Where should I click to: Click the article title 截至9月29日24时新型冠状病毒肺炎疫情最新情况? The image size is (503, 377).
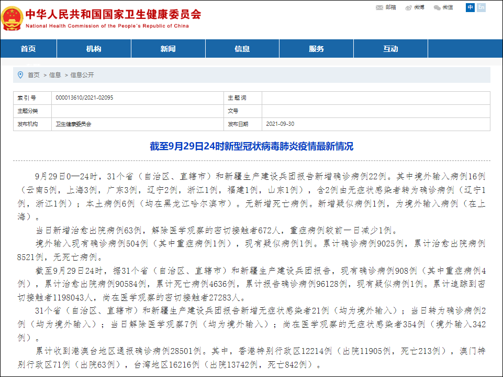pyautogui.click(x=251, y=146)
